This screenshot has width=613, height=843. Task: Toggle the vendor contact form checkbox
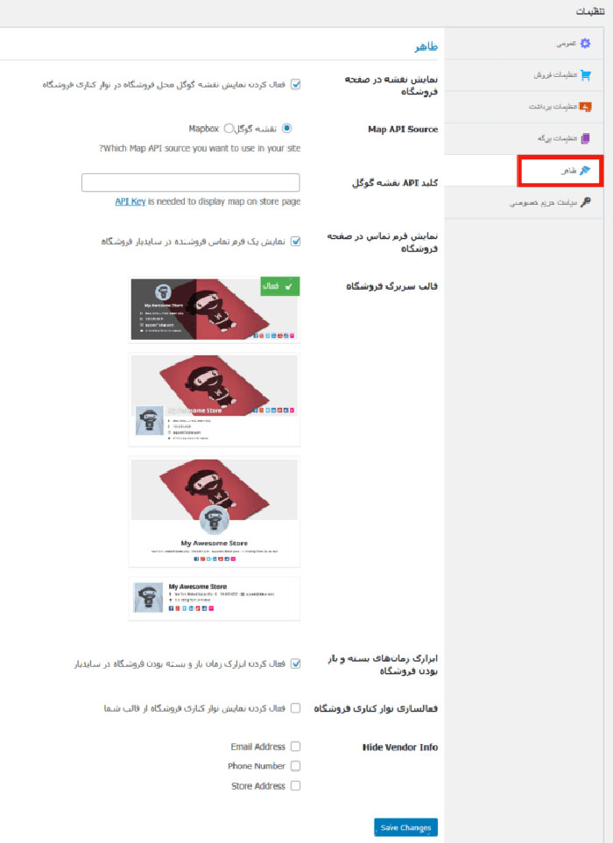(x=295, y=242)
